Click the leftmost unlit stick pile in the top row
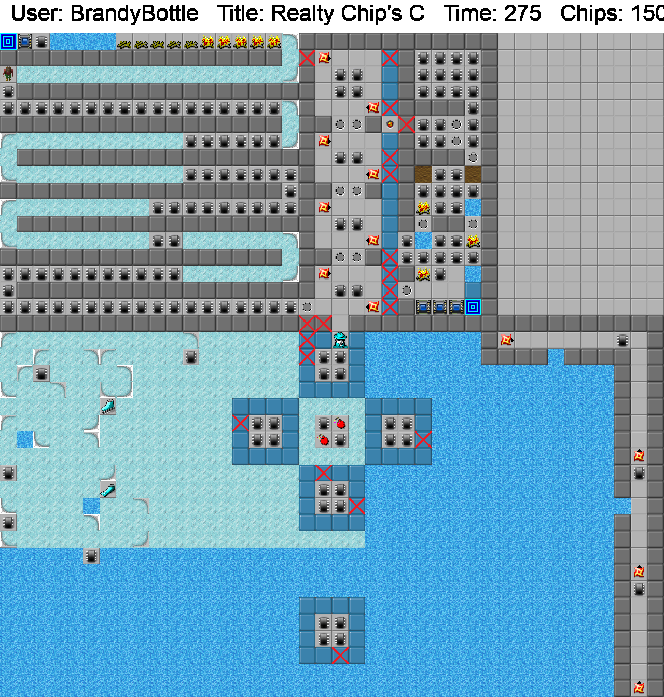Viewport: 664px width, 697px height. click(125, 41)
